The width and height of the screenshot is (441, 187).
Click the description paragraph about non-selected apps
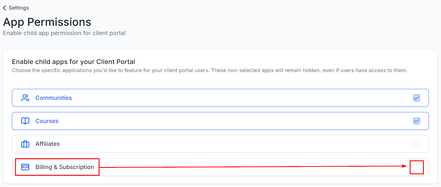(x=209, y=70)
